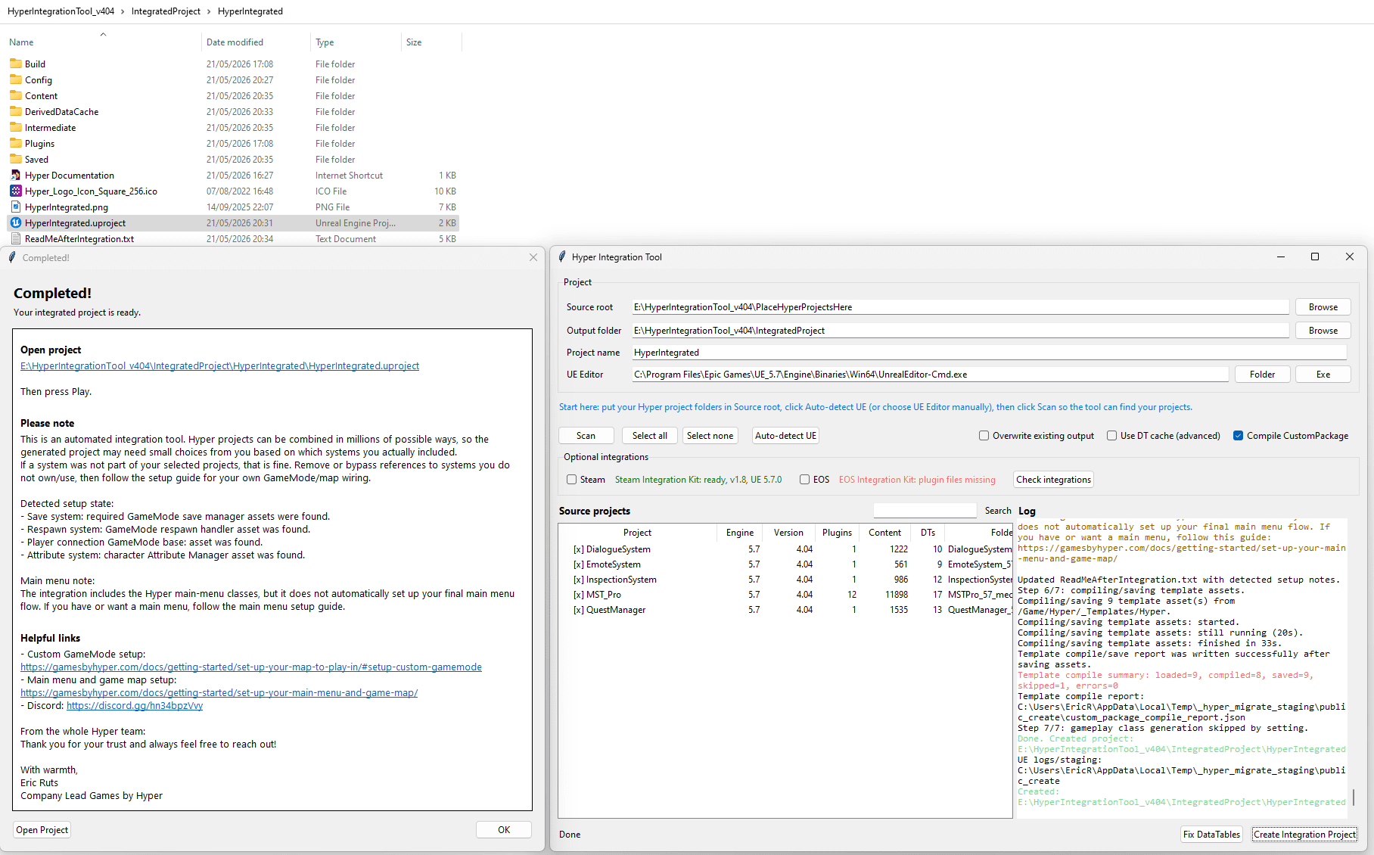Click the HyperIntegrated.png file icon
This screenshot has width=1374, height=855.
(x=16, y=207)
